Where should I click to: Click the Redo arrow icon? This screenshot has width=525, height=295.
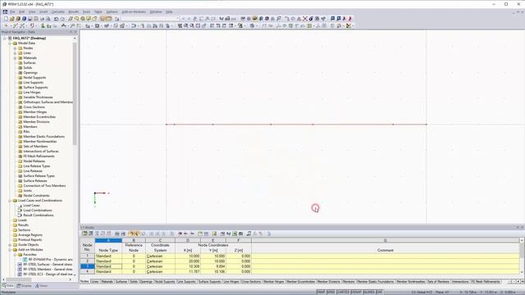62,19
